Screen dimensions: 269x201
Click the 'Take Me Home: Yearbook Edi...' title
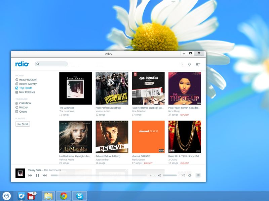click(x=148, y=108)
